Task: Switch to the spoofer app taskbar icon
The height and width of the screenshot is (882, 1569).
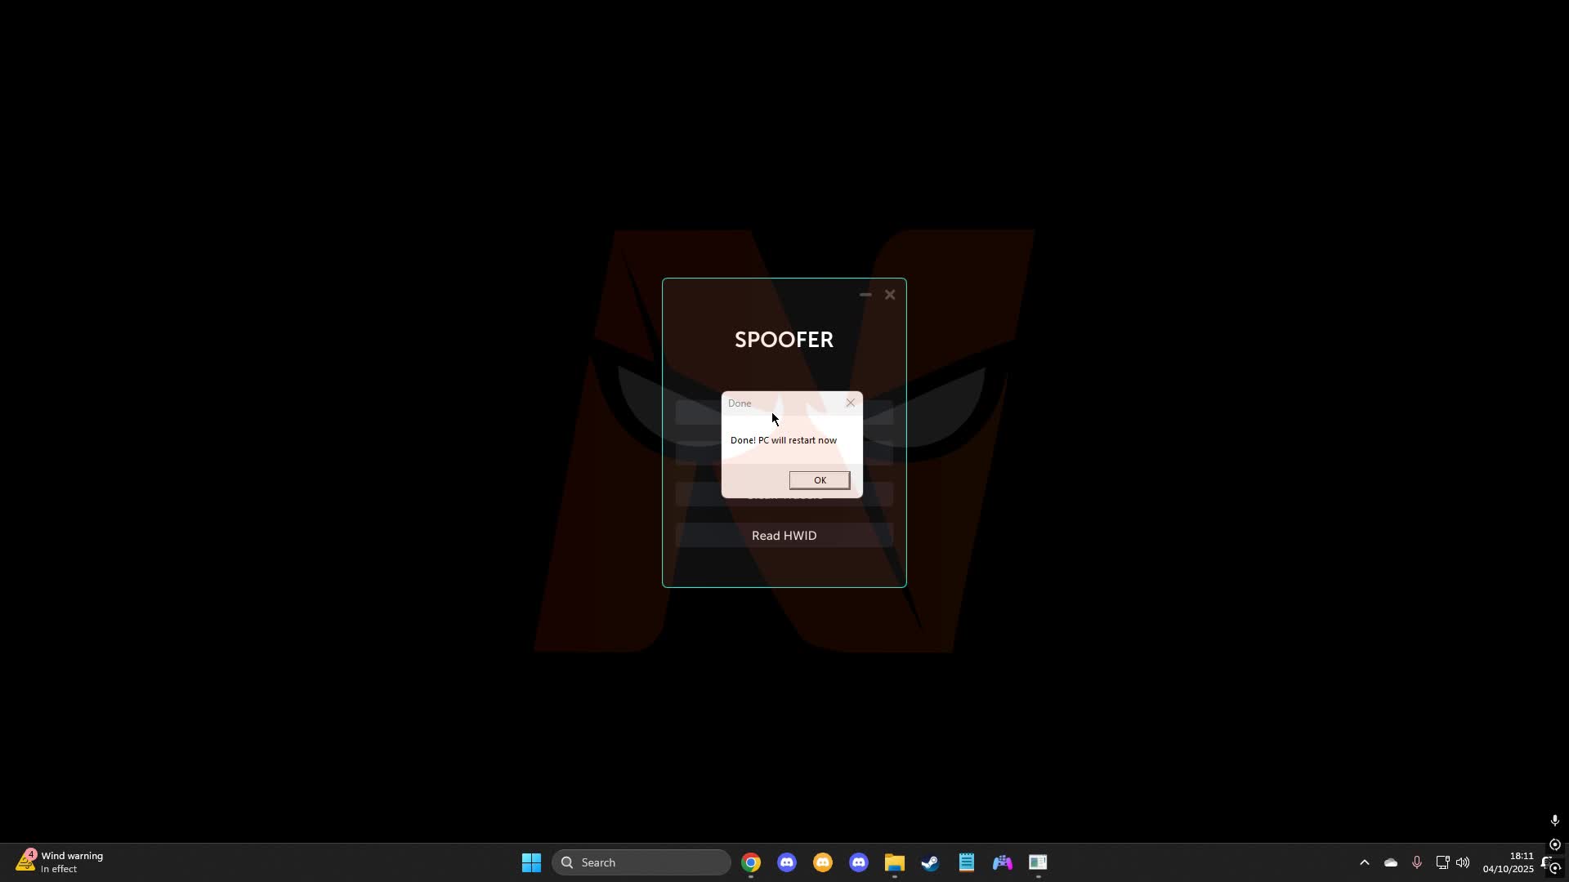Action: [1039, 862]
